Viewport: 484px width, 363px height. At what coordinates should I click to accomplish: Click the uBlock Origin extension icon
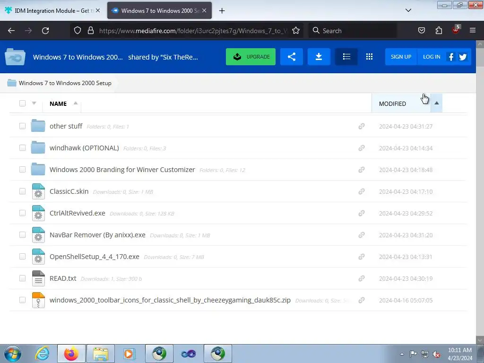(456, 30)
